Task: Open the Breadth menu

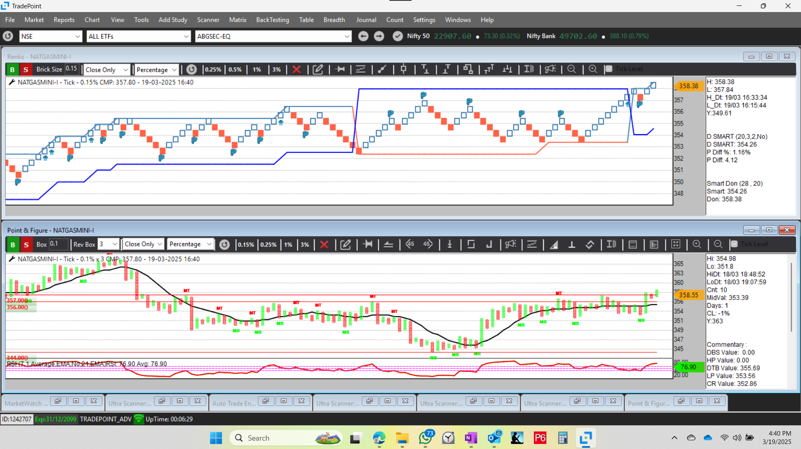Action: tap(334, 20)
